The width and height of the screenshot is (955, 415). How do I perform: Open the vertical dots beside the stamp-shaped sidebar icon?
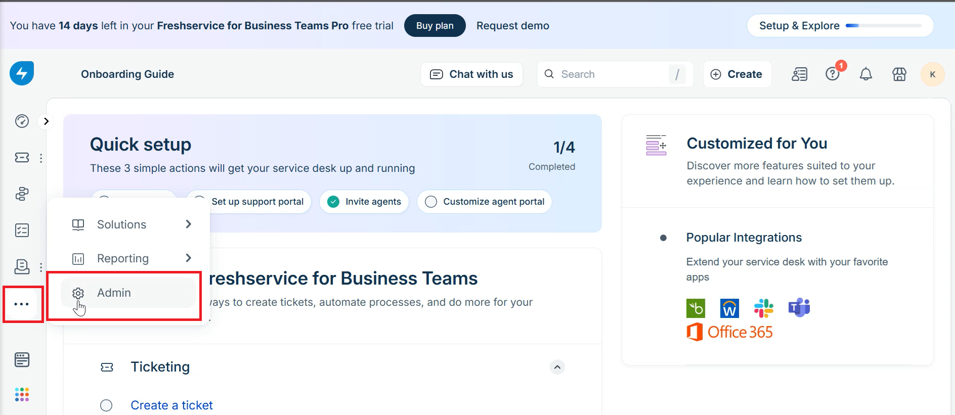click(x=41, y=267)
